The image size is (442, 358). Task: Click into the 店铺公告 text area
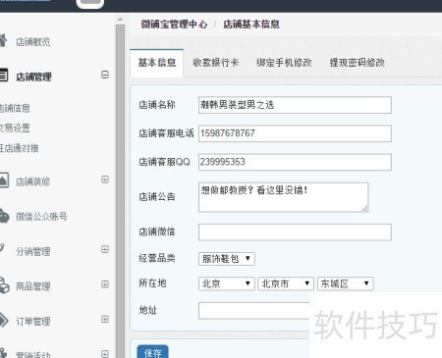pos(283,197)
